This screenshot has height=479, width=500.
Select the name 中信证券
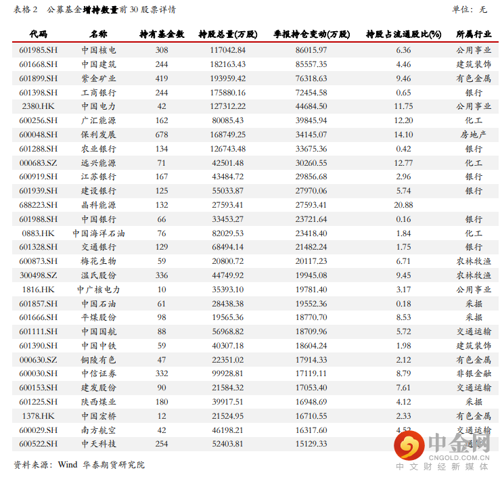(x=99, y=373)
